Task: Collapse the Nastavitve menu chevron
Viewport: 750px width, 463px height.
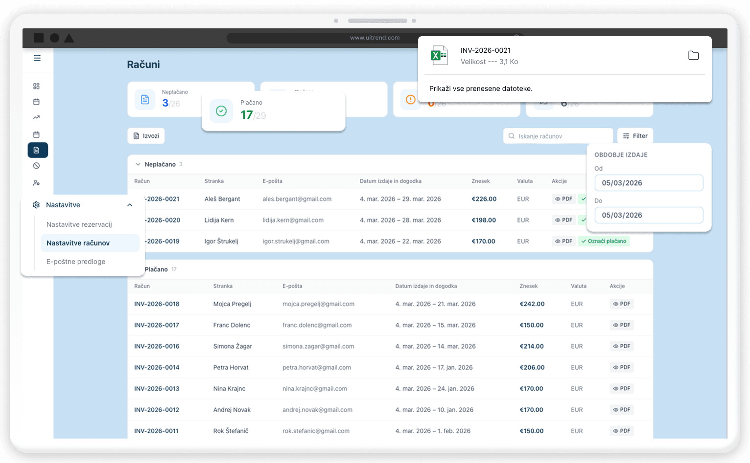Action: click(130, 205)
